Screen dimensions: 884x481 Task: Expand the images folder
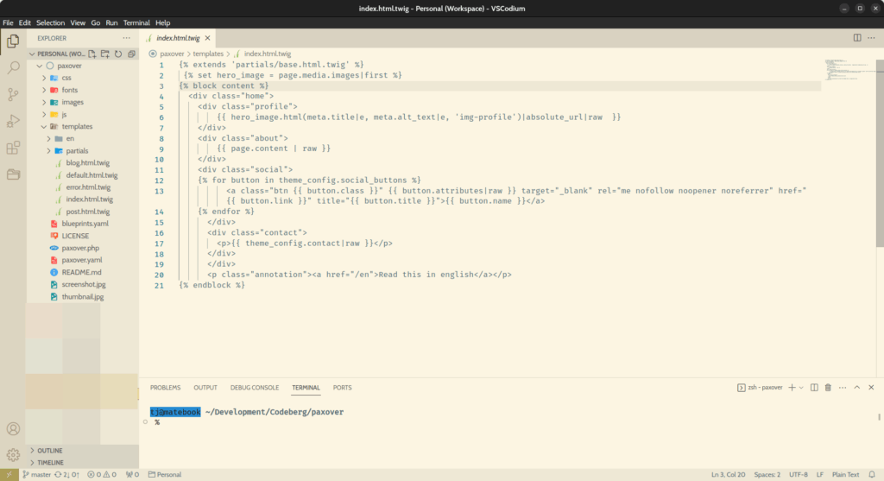click(44, 102)
